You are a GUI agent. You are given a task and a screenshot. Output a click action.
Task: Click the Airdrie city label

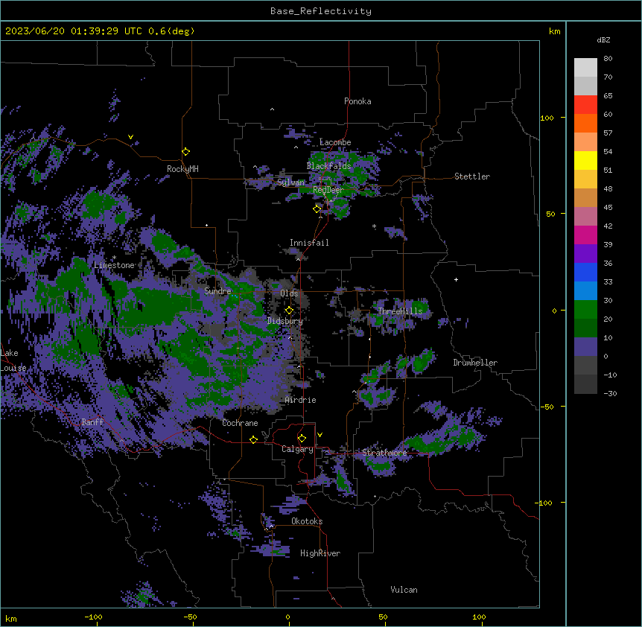click(301, 400)
